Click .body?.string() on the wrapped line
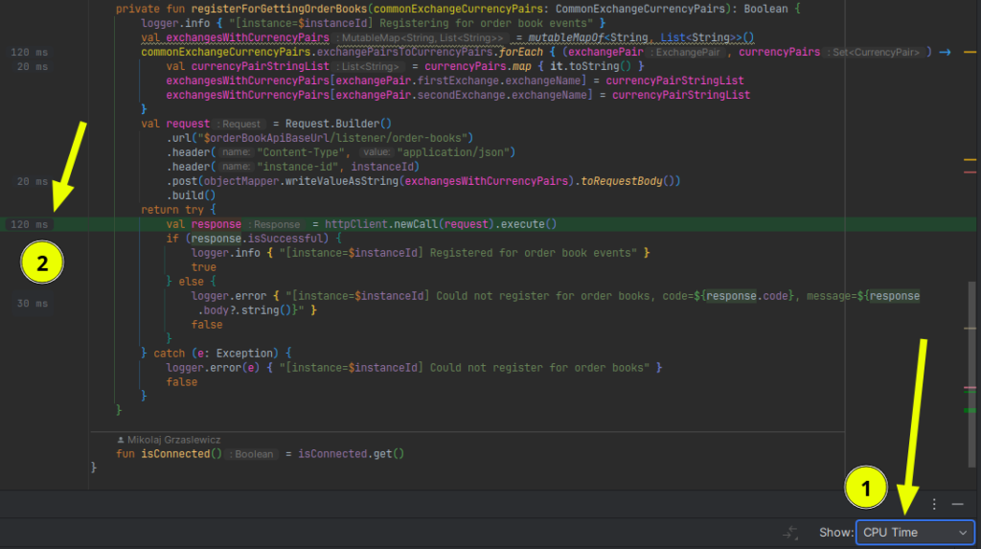 (248, 310)
